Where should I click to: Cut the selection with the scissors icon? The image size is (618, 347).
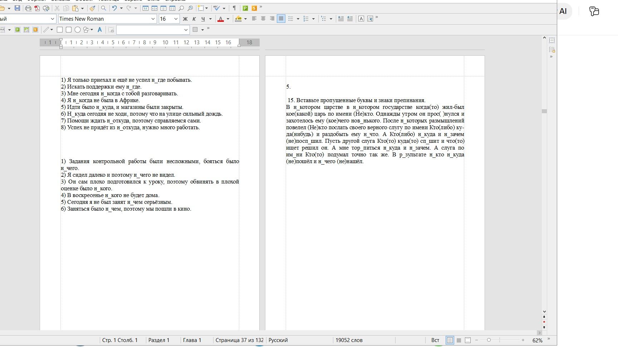coord(57,8)
